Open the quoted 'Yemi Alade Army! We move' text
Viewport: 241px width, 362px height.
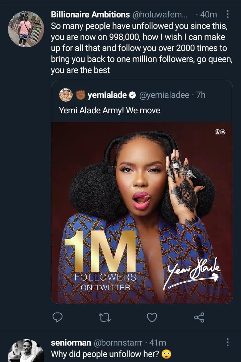coord(109,110)
